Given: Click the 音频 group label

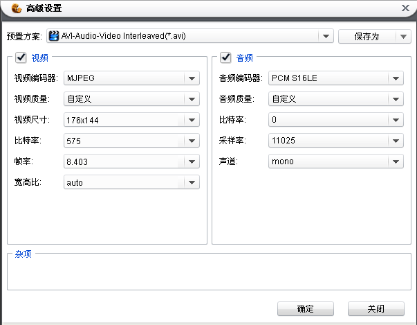Looking at the screenshot, I should (245, 58).
